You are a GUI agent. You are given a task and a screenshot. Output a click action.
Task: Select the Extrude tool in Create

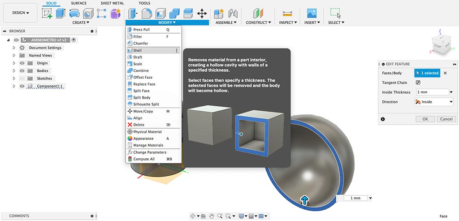tap(61, 13)
